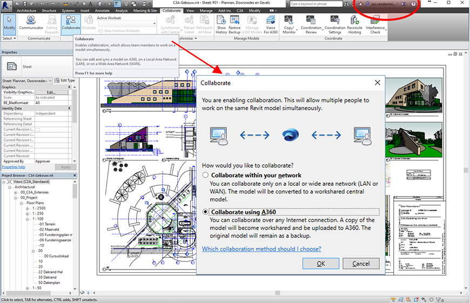
Task: Select Collaborate within your network option
Action: 205,175
